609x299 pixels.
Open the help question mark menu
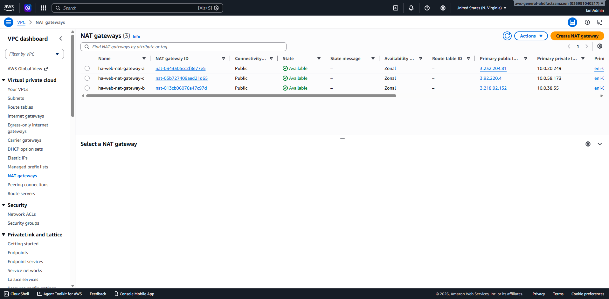point(427,8)
